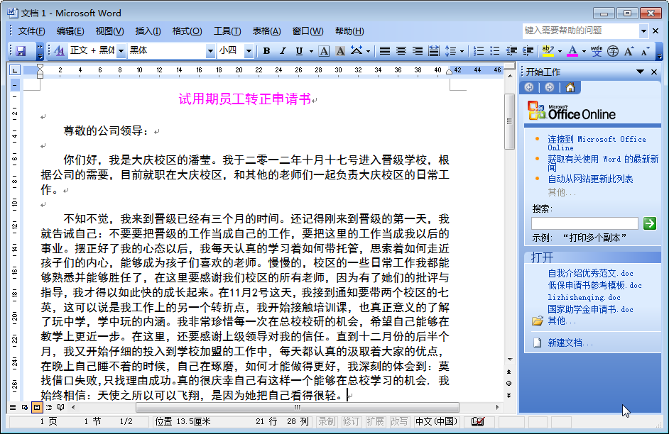Center align the text
669x434 pixels.
(401, 51)
